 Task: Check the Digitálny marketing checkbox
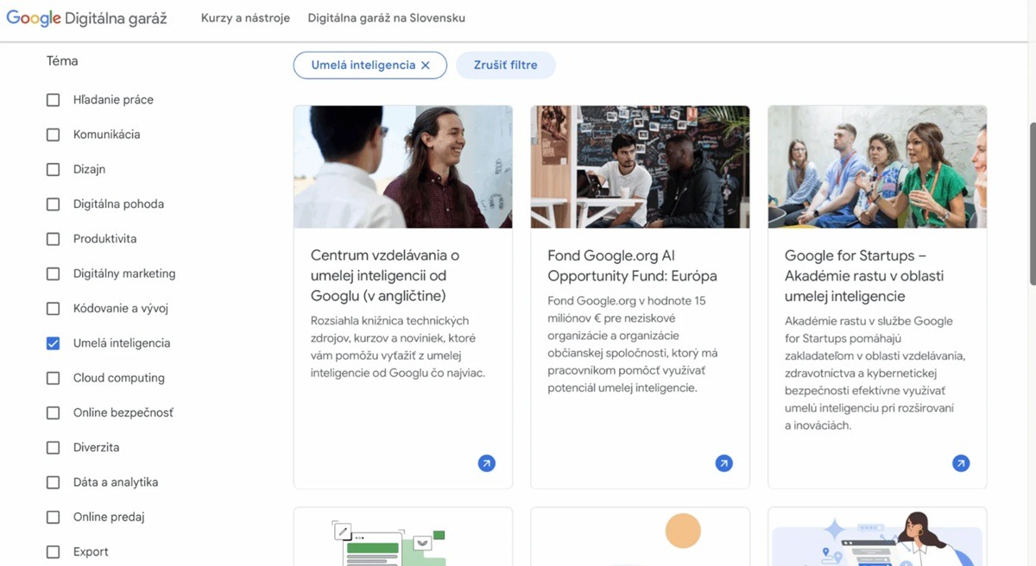54,274
